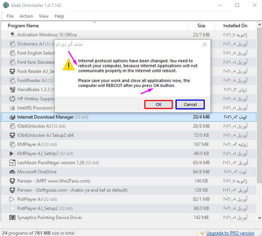262x236 pixels.
Task: Click the star icon beside Upgrade to PRO
Action: coord(202,233)
